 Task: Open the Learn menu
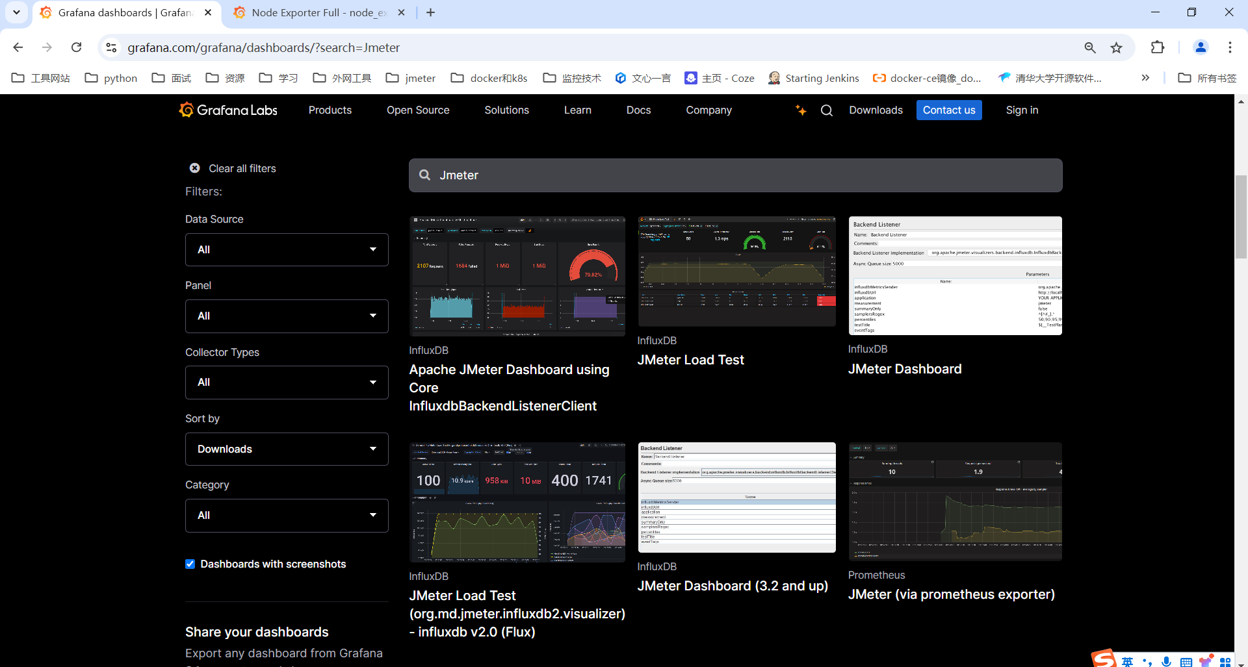tap(578, 110)
